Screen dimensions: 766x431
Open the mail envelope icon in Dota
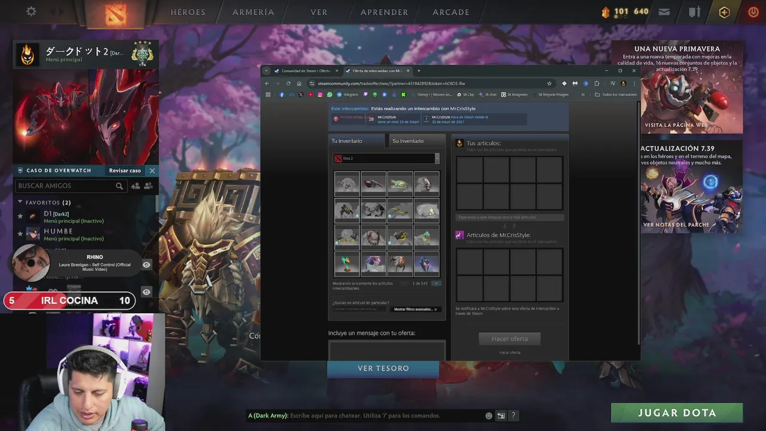coord(664,11)
